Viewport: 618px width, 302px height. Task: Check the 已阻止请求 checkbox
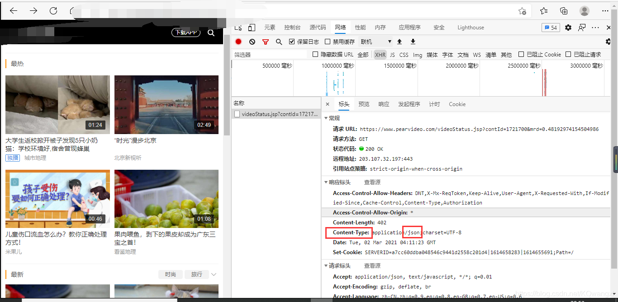568,55
